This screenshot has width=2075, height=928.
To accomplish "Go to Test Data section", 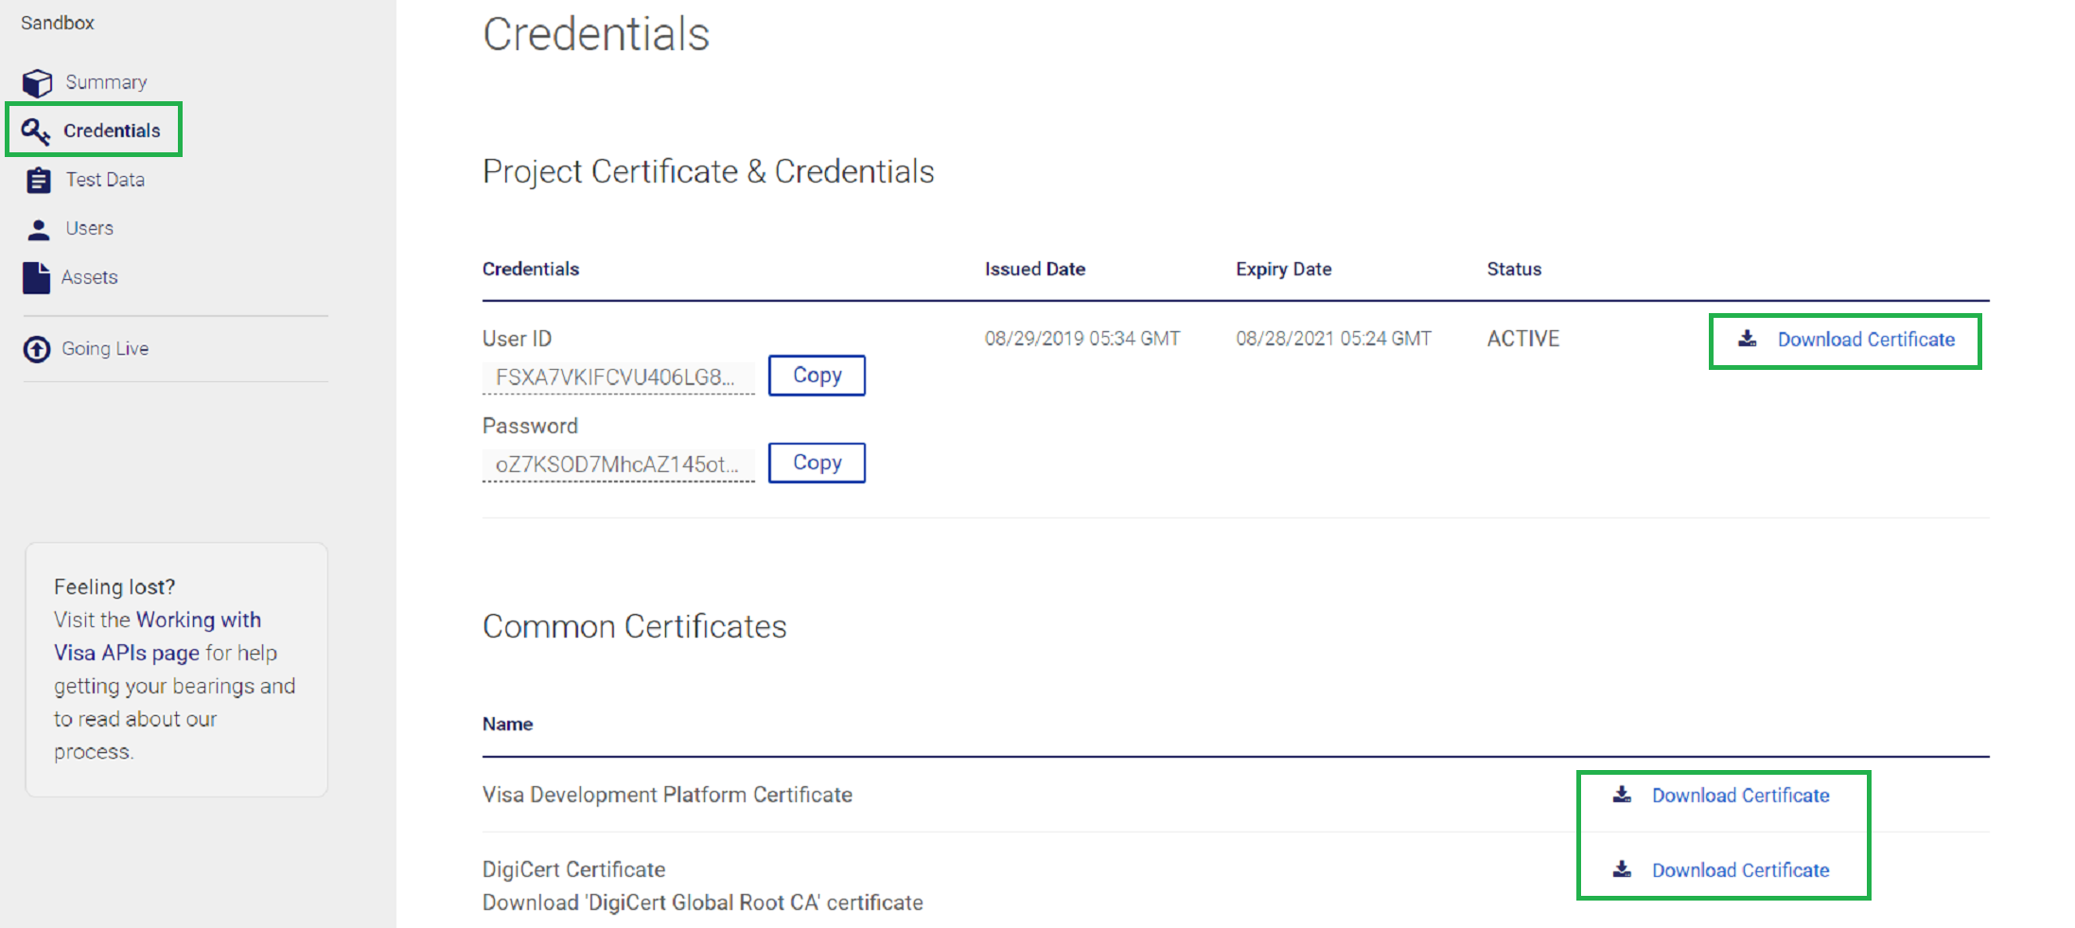I will (x=105, y=180).
